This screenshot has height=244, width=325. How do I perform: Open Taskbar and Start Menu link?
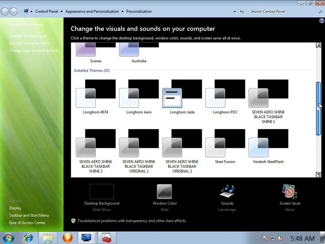pyautogui.click(x=29, y=215)
